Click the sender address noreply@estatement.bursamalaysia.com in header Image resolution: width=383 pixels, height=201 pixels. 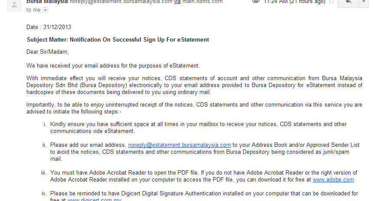pyautogui.click(x=121, y=2)
